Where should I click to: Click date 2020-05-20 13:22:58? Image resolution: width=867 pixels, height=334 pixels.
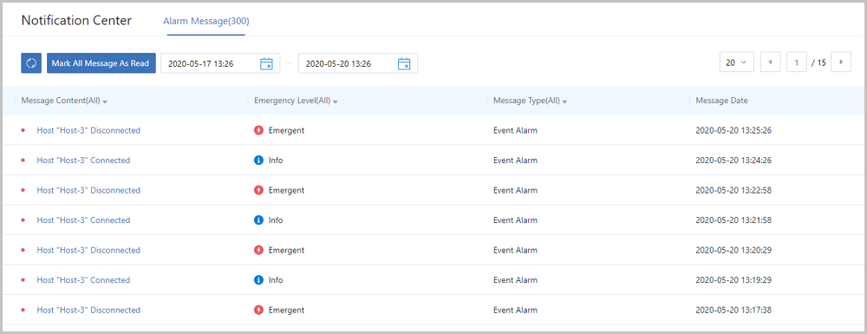(x=733, y=190)
